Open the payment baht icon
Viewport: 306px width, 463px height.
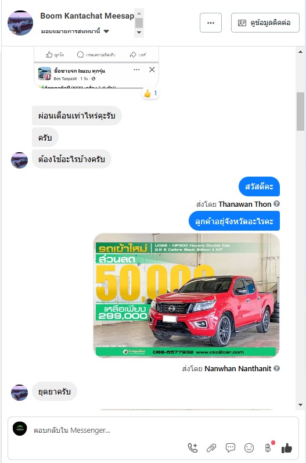point(268,448)
